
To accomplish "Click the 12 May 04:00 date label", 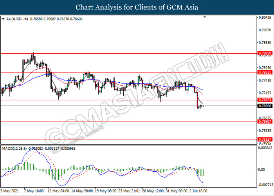I will [x=59, y=191].
